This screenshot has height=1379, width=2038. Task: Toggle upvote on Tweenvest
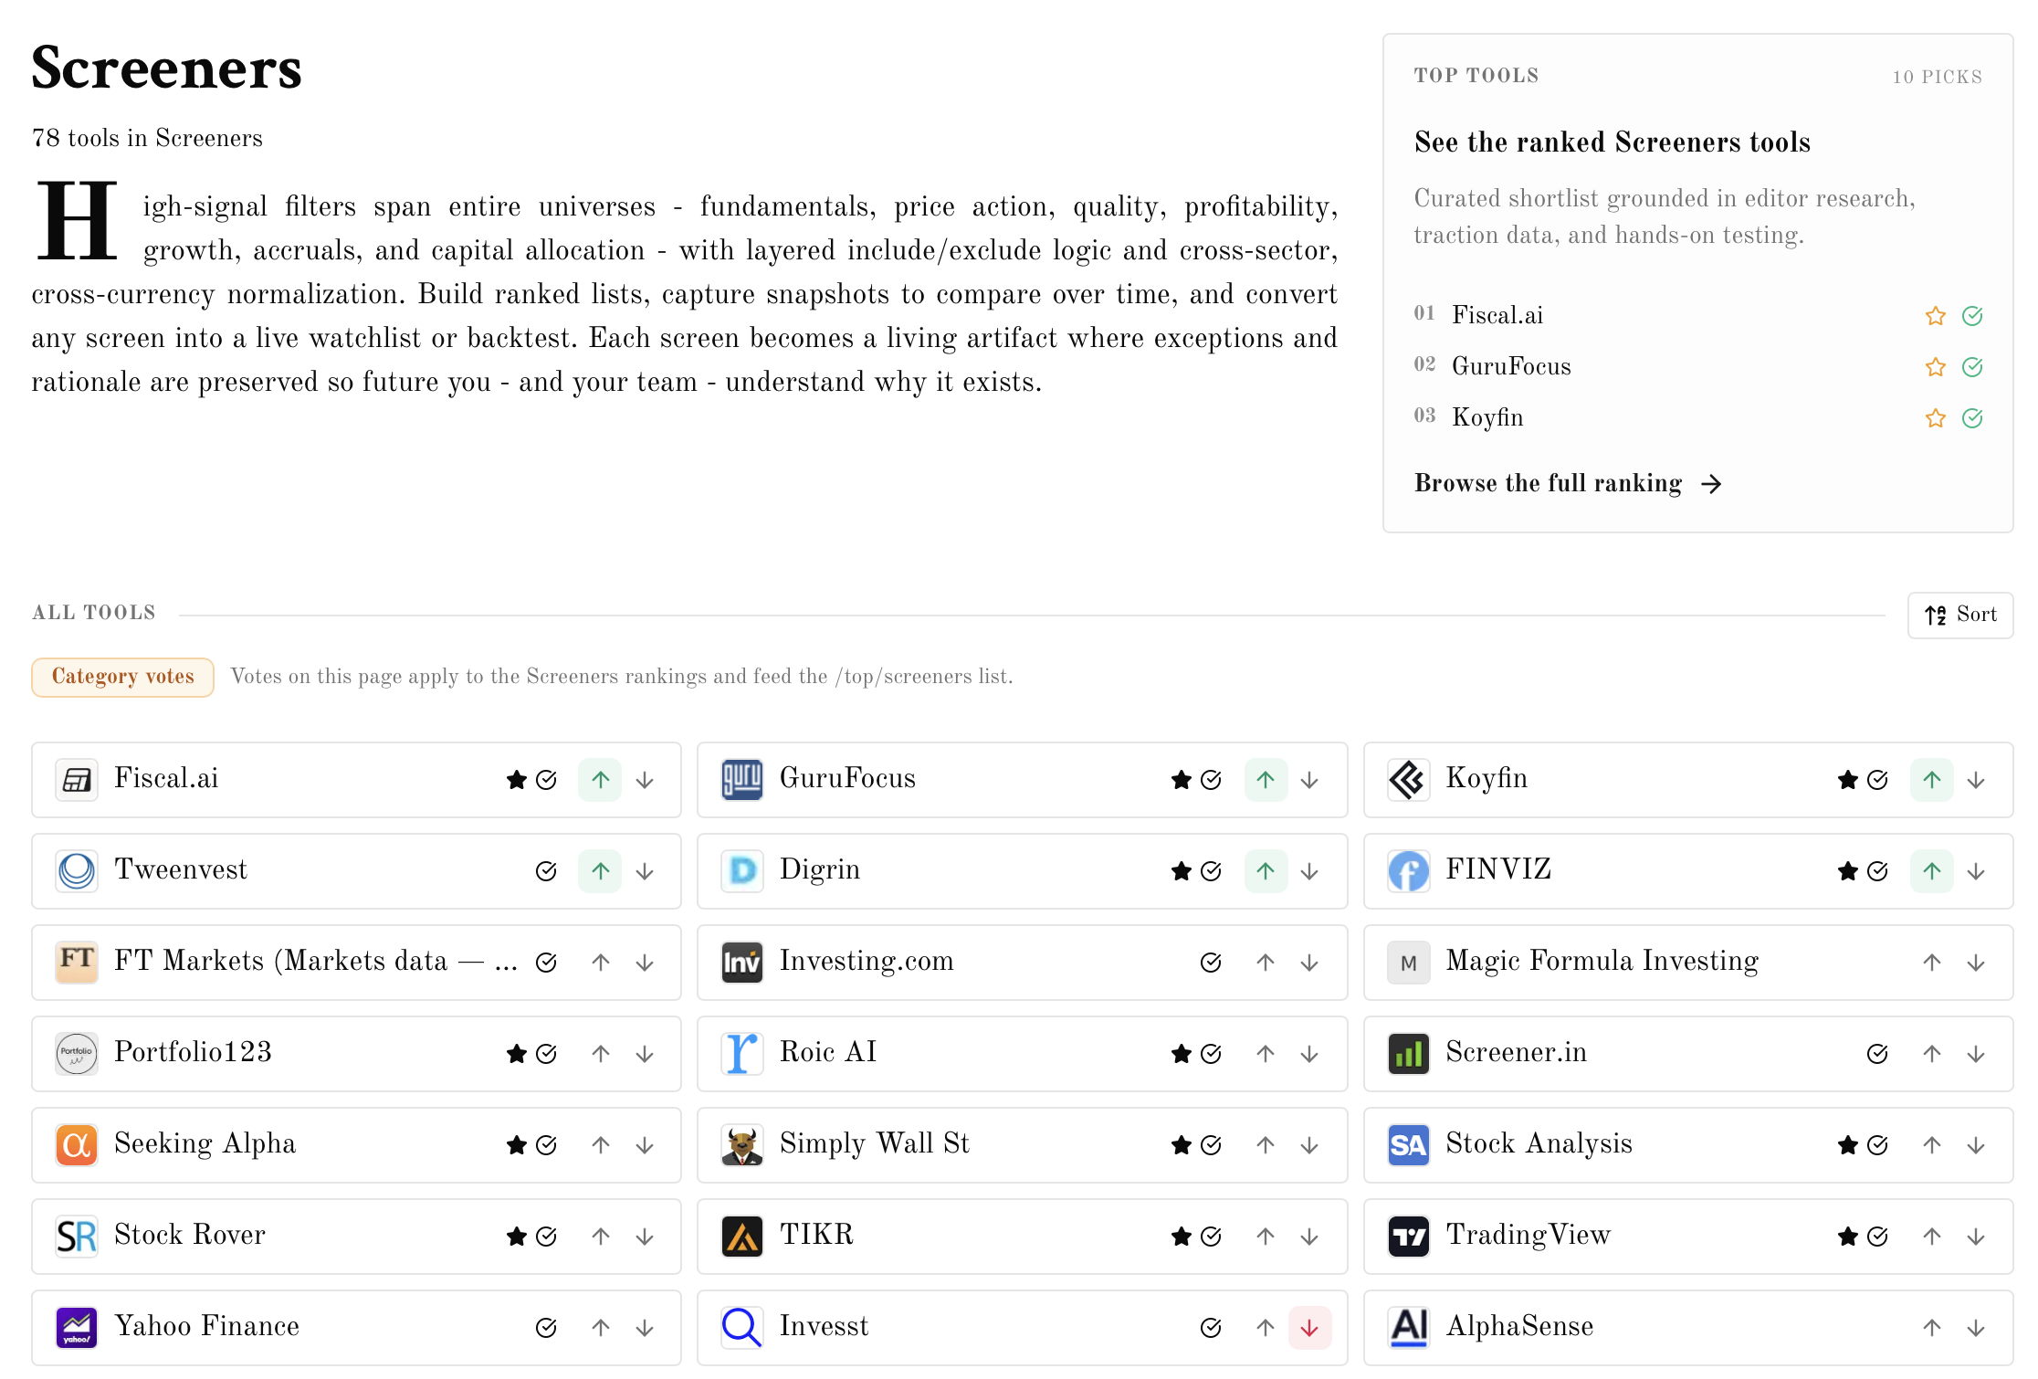pyautogui.click(x=600, y=871)
